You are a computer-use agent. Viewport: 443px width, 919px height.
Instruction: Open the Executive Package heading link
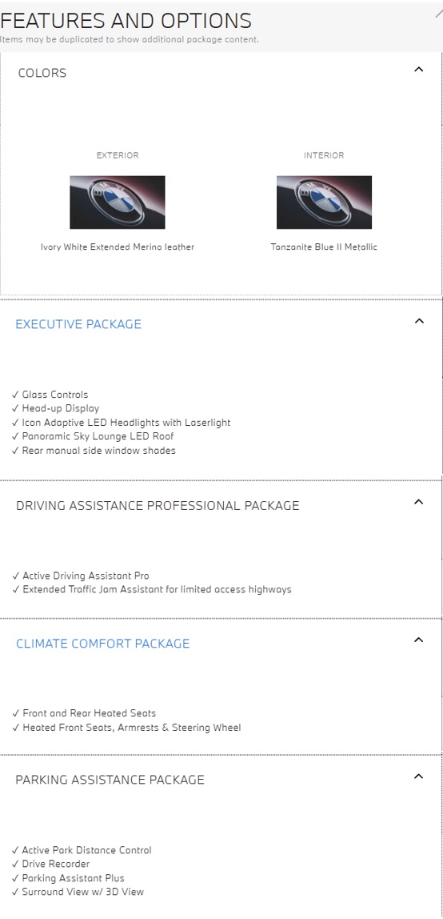click(x=78, y=324)
